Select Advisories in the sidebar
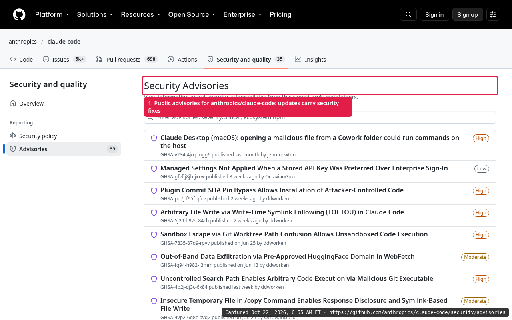Image resolution: width=512 pixels, height=320 pixels. [64, 149]
